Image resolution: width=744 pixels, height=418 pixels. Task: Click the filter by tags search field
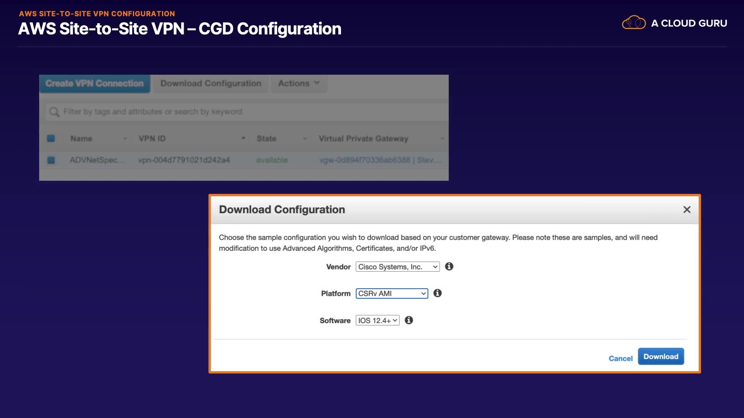[x=248, y=112]
